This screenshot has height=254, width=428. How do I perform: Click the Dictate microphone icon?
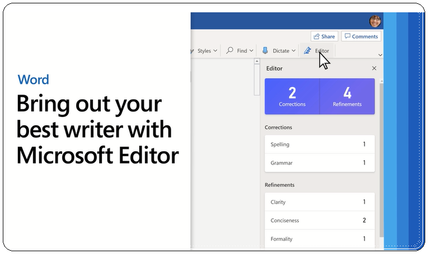[265, 50]
